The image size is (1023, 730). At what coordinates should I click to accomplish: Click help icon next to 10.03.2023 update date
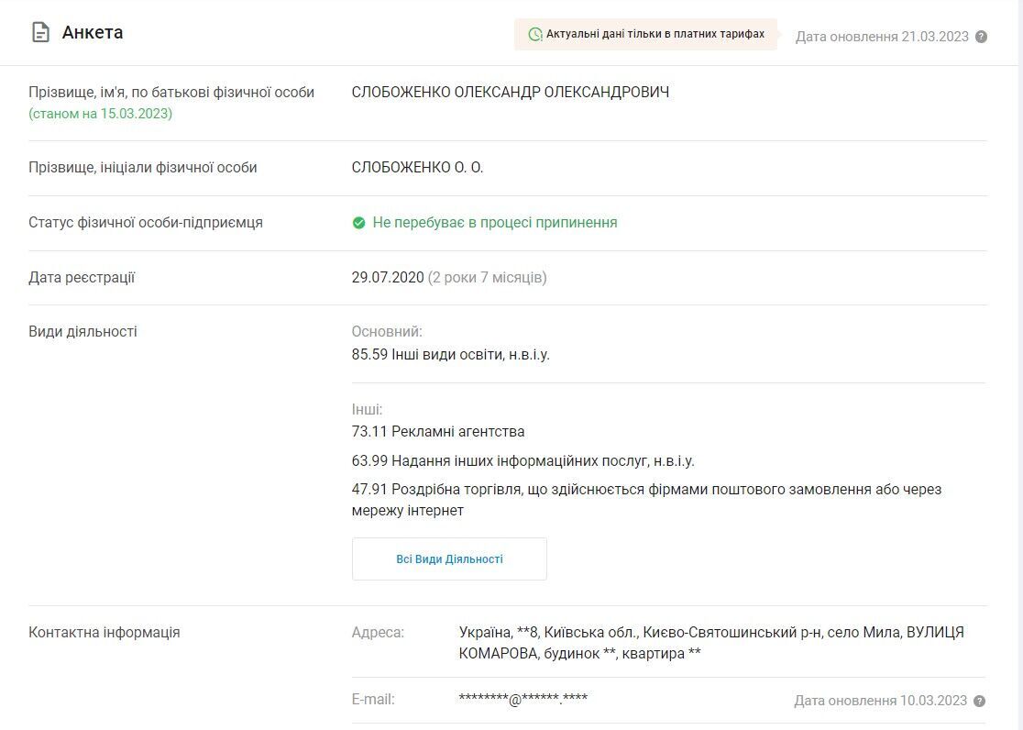[x=979, y=701]
